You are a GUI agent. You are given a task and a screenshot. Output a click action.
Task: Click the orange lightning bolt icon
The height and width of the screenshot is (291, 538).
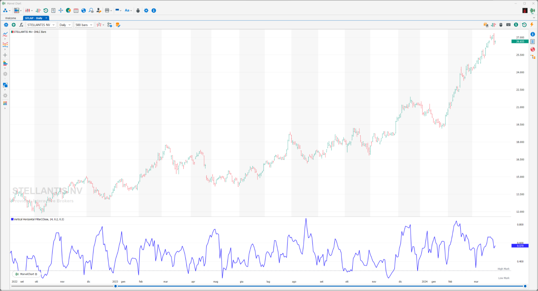[532, 25]
